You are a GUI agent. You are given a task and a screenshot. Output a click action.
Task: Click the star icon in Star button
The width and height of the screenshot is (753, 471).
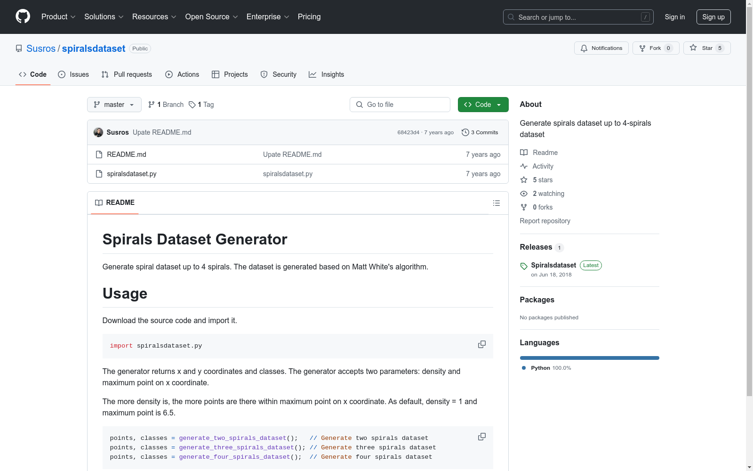693,48
